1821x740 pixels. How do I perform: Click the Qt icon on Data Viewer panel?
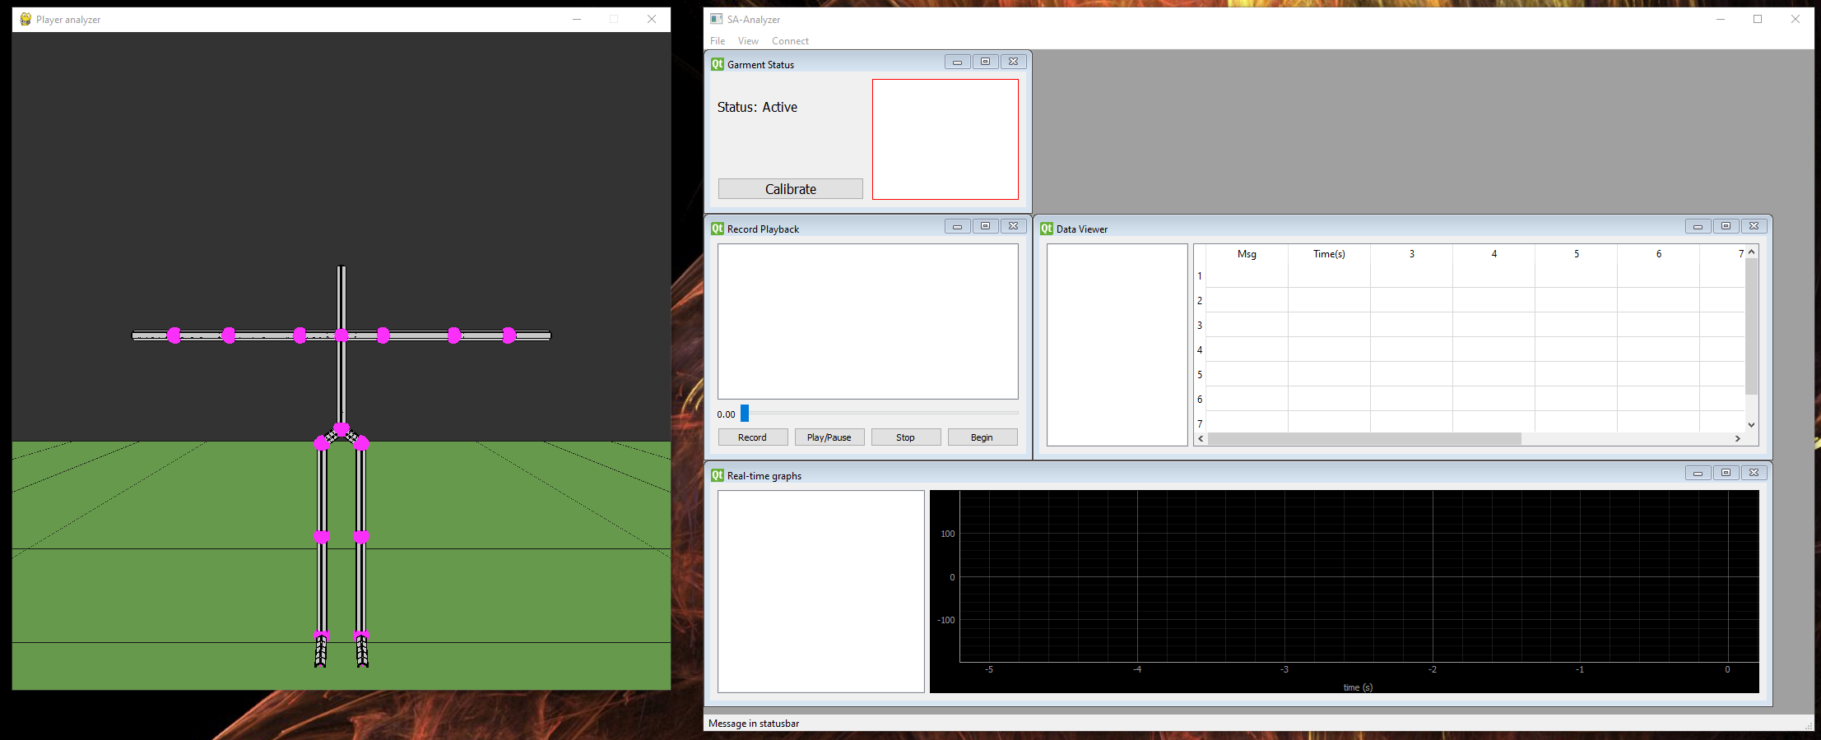(x=1047, y=229)
